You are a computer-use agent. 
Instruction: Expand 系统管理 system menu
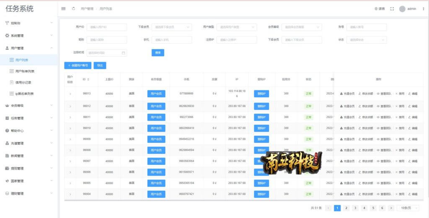coord(29,36)
